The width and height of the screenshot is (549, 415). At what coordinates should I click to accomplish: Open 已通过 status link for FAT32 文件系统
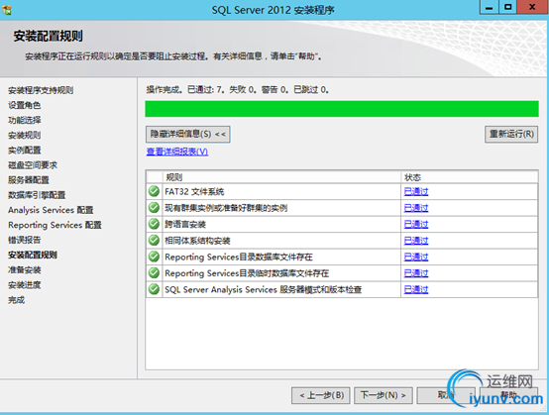416,191
